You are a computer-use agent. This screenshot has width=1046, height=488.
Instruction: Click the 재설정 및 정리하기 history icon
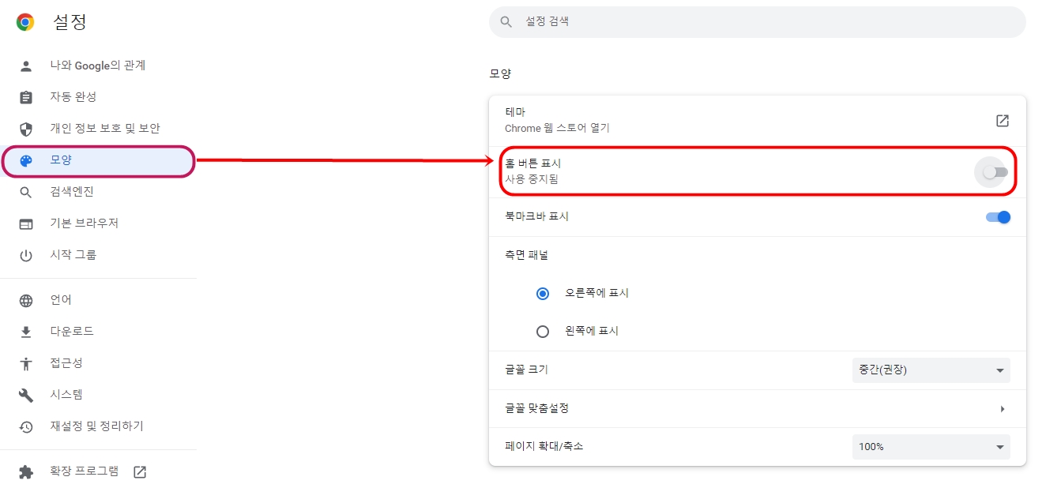[x=26, y=426]
